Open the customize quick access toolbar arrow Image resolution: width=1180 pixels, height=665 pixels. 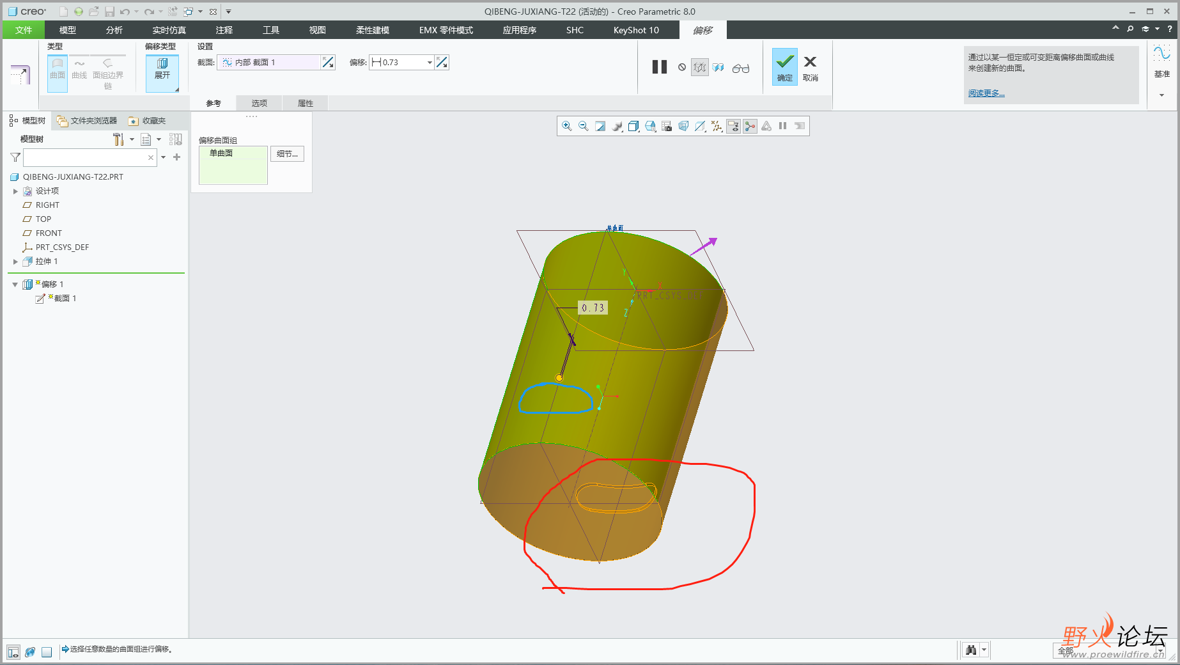(x=228, y=12)
